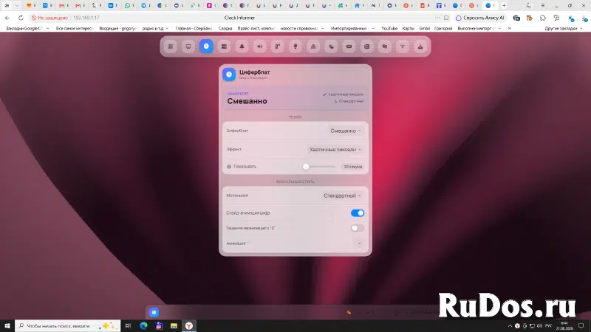Open the font dropdown set to Стандартный

coord(342,196)
